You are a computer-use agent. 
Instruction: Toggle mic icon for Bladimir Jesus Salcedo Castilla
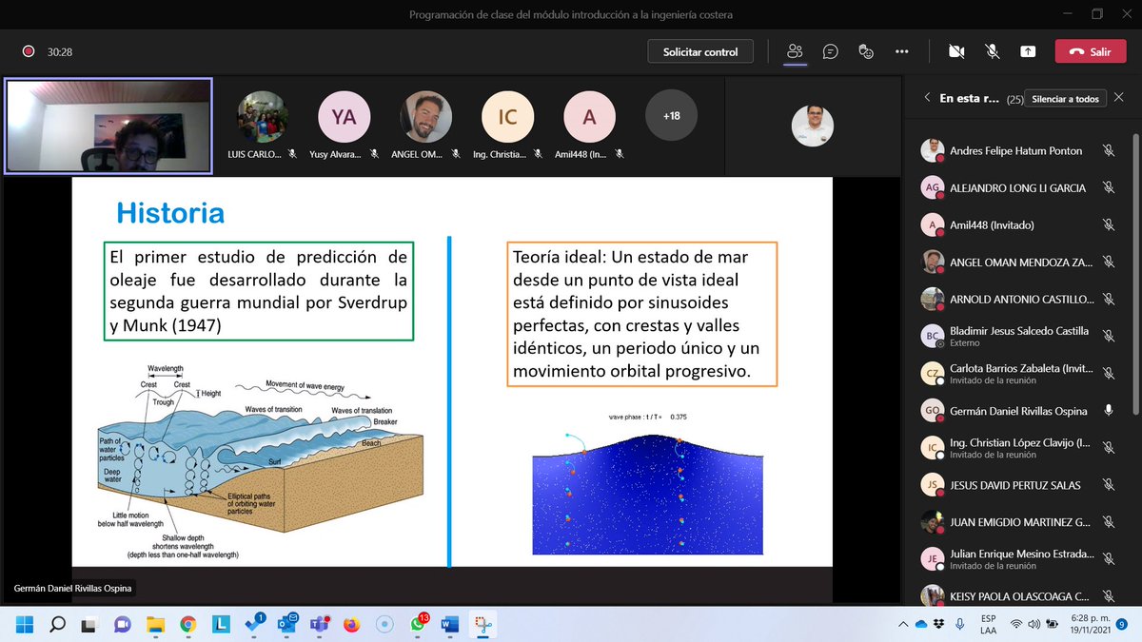(1109, 337)
